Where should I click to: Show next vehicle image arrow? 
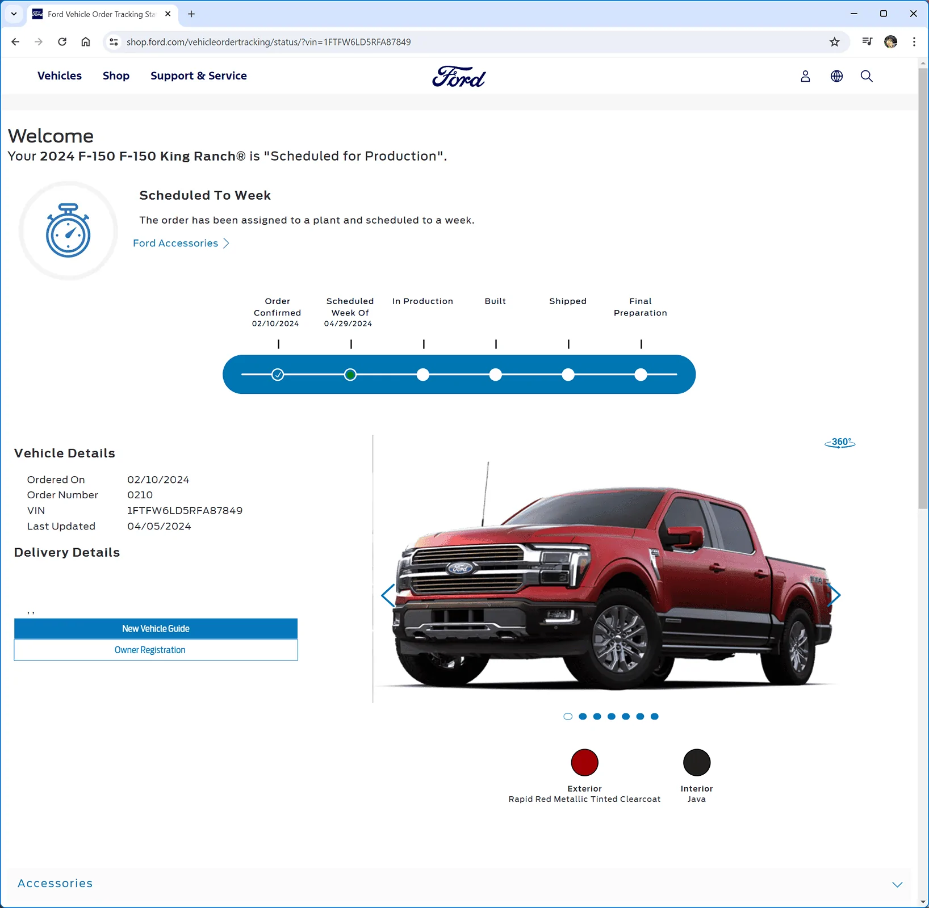point(834,595)
